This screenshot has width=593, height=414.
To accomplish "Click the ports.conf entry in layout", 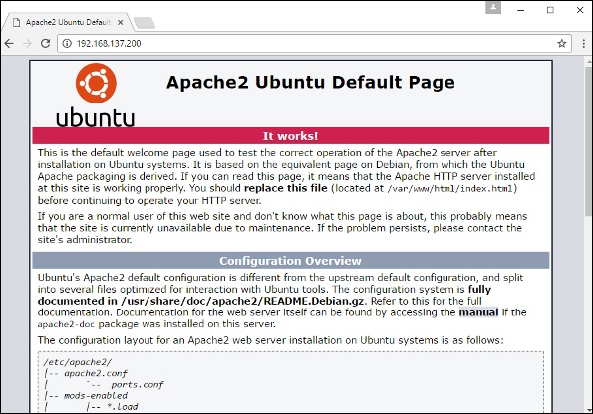I will coord(138,385).
